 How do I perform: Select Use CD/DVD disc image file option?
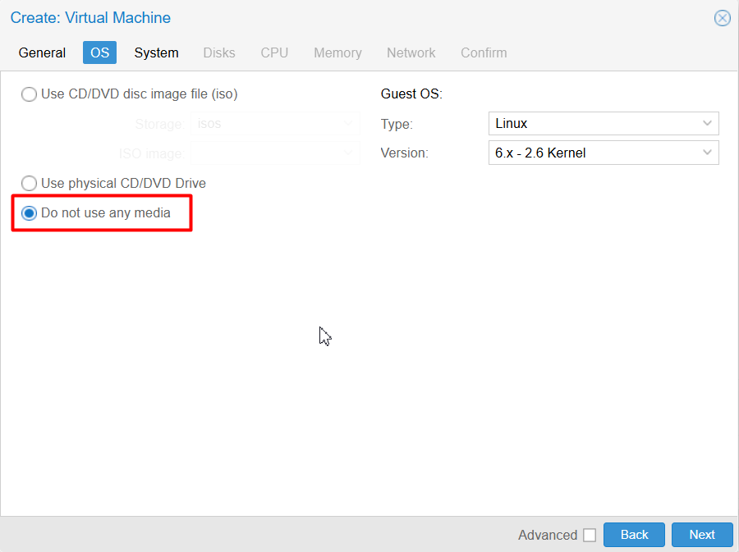coord(29,94)
